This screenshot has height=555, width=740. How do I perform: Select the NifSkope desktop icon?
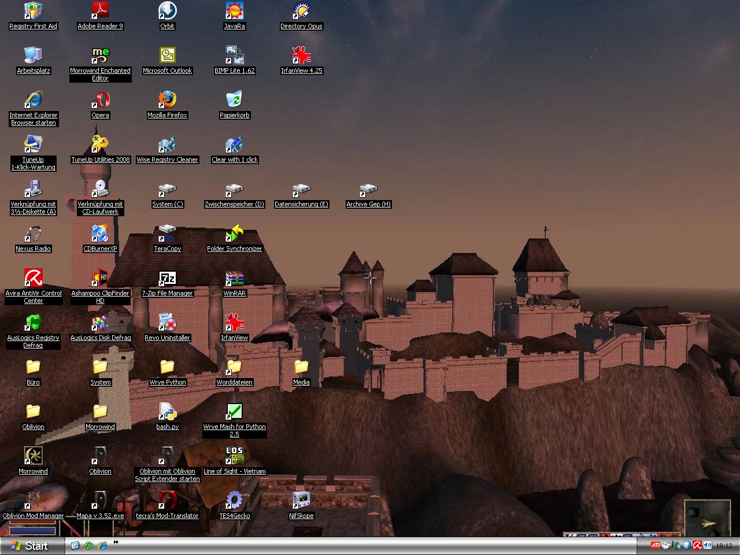tap(301, 501)
